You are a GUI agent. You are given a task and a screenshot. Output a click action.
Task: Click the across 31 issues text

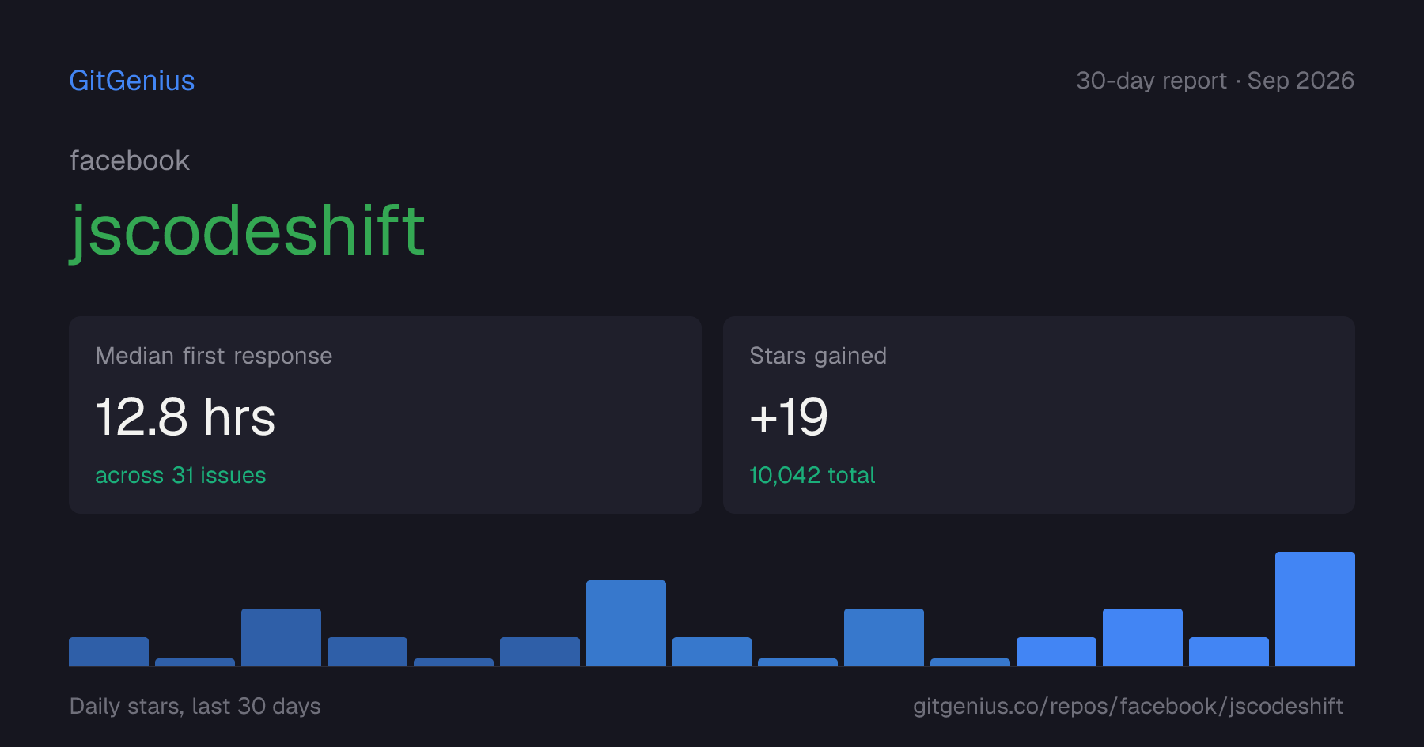point(180,475)
